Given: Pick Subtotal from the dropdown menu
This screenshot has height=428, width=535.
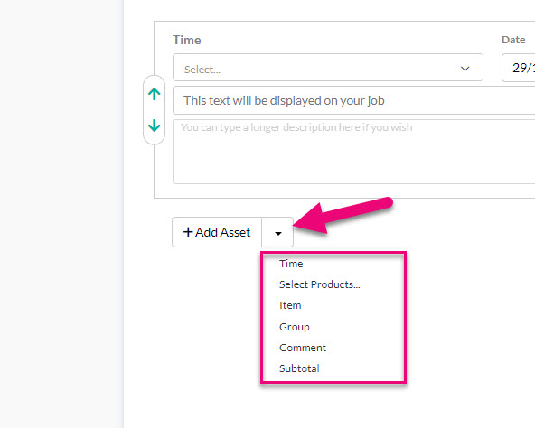Looking at the screenshot, I should (x=299, y=368).
